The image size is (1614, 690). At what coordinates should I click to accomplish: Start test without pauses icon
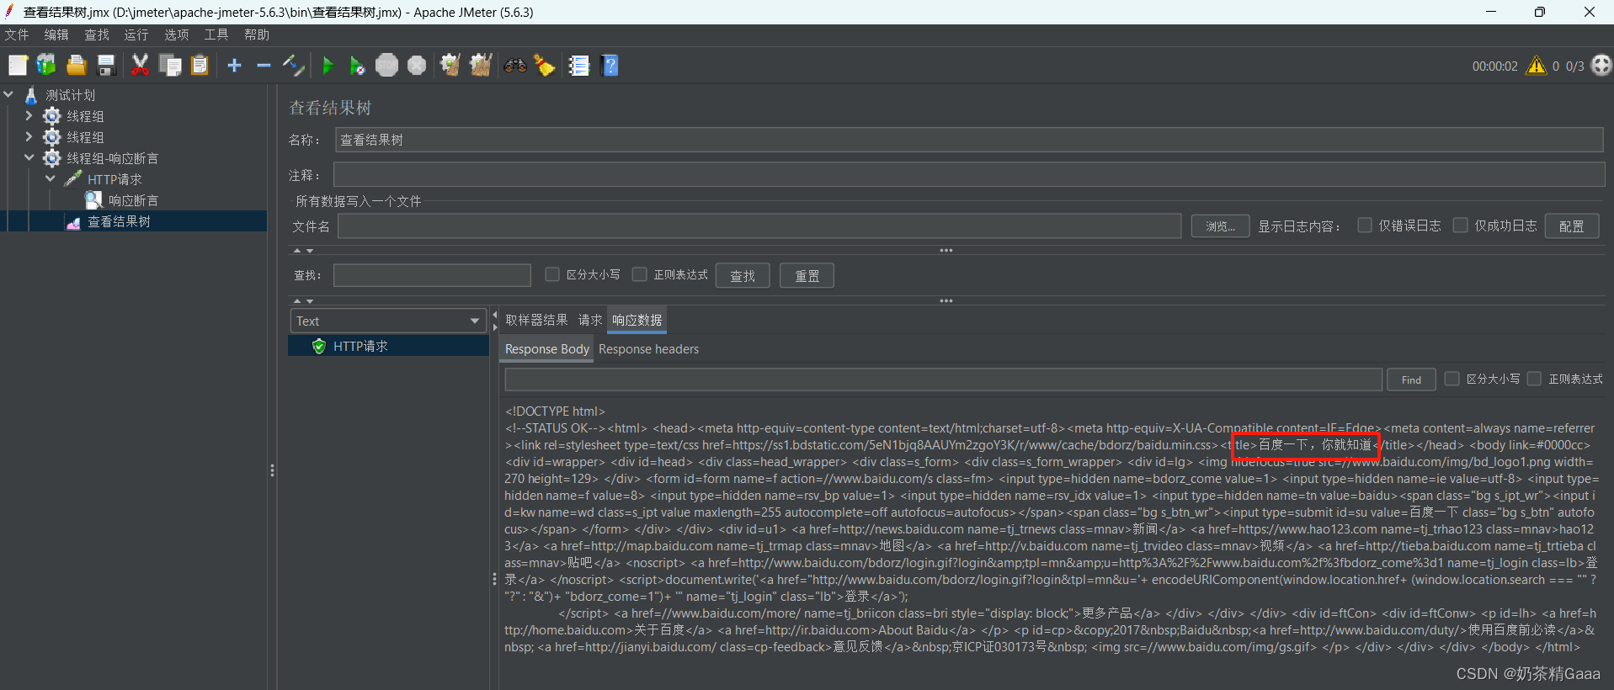click(x=357, y=66)
